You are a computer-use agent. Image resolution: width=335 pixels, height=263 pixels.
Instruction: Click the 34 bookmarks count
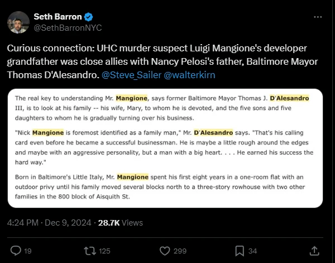point(252,250)
